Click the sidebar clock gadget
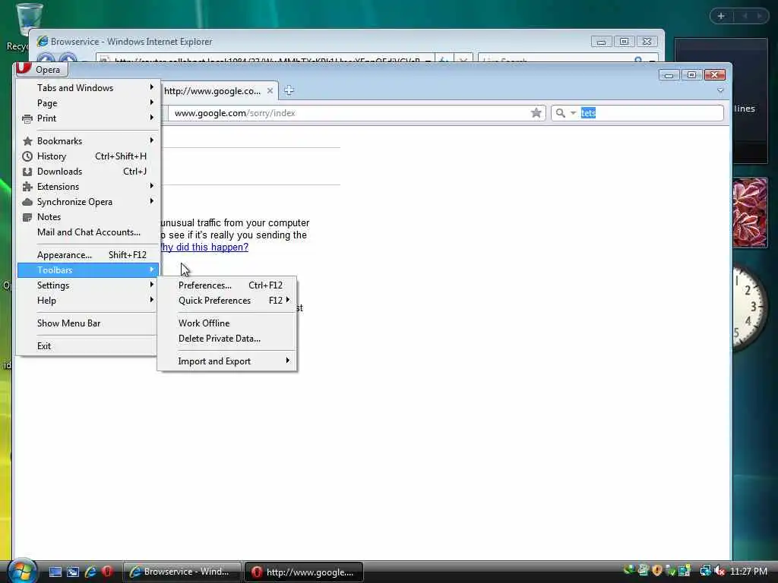 pyautogui.click(x=750, y=307)
